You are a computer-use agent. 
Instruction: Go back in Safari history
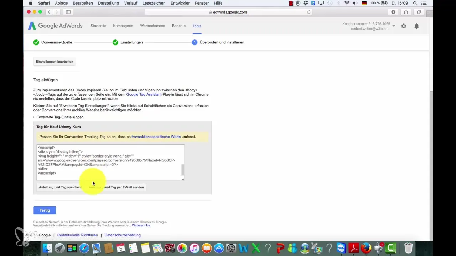tap(49, 12)
